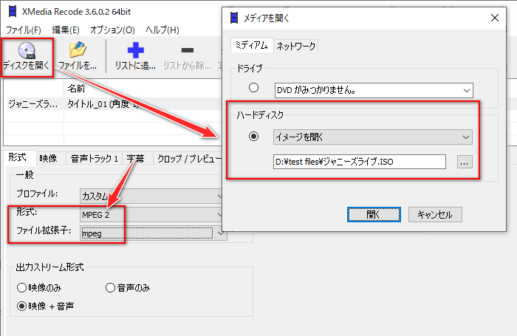Switch to the 字幕 tab
The width and height of the screenshot is (517, 336).
tap(135, 158)
